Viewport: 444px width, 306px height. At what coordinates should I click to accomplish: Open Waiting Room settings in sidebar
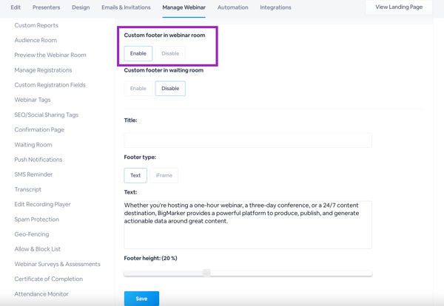pyautogui.click(x=33, y=145)
